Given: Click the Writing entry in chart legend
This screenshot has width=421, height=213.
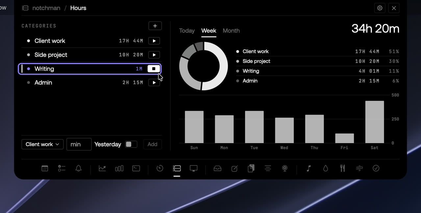Looking at the screenshot, I should (x=318, y=71).
